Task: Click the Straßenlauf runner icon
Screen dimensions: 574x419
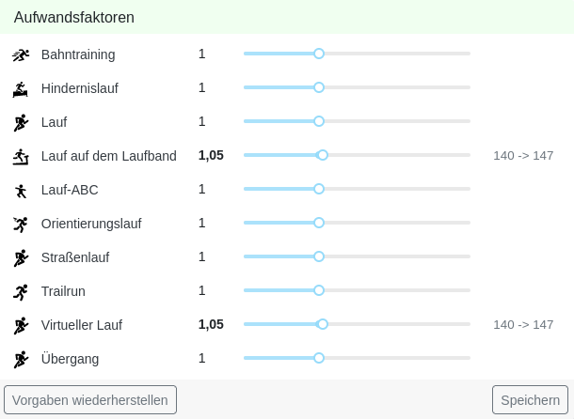Action: click(21, 257)
